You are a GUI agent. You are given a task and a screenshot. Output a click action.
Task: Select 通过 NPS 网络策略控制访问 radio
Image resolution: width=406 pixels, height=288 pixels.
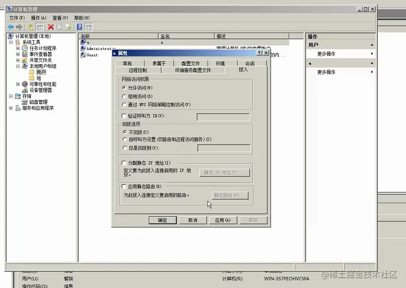pyautogui.click(x=124, y=105)
